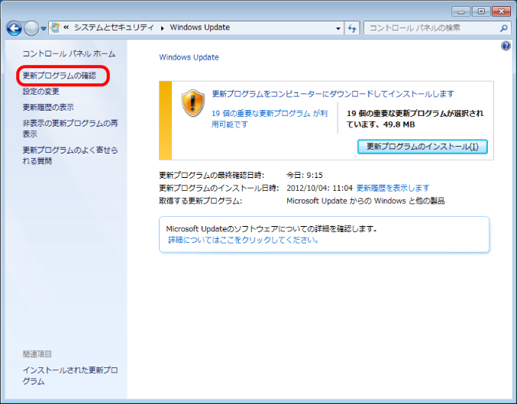Viewport: 517px width, 404px height.
Task: Open 19 個の重要な更新プログラム が利用可能です link
Action: coord(270,118)
